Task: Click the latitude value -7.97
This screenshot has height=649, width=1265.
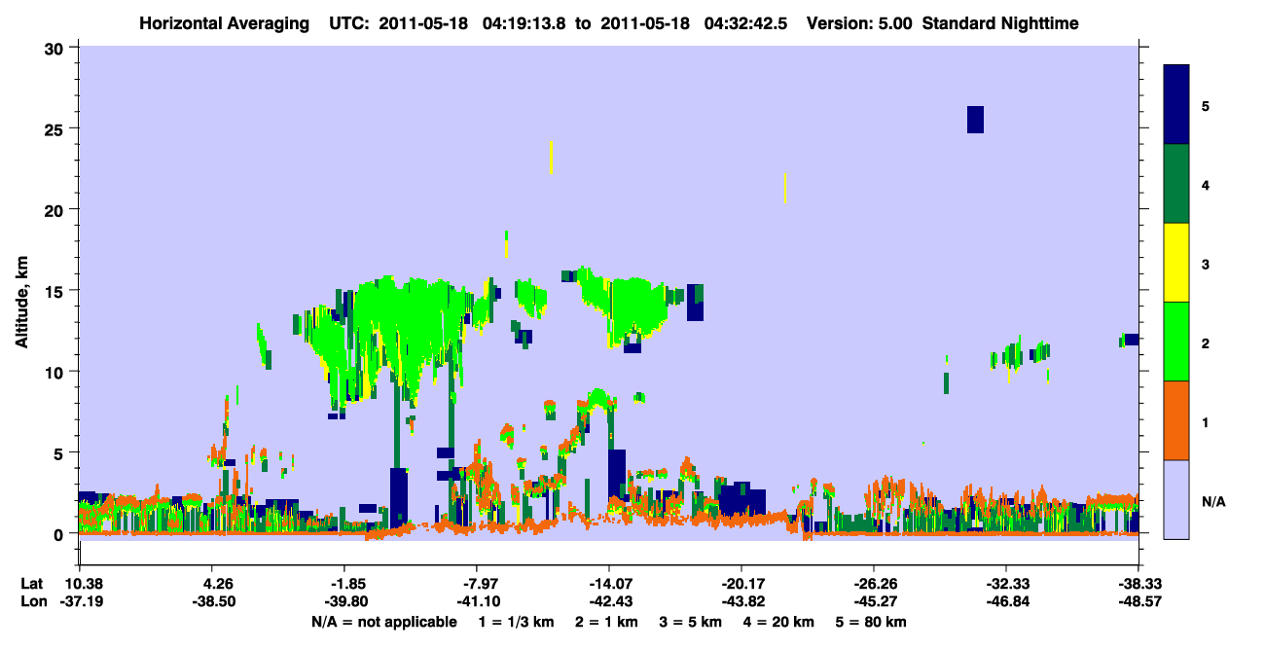Action: tap(476, 584)
